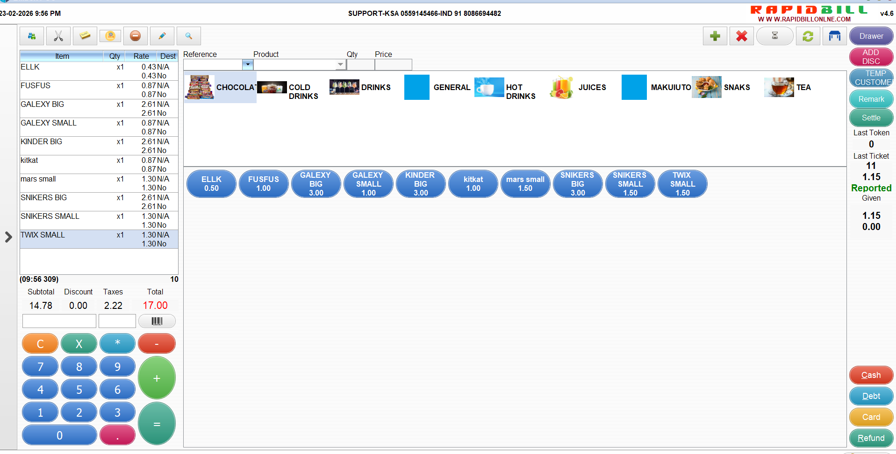Click the blue table icon
This screenshot has width=896, height=454.
pyautogui.click(x=834, y=36)
